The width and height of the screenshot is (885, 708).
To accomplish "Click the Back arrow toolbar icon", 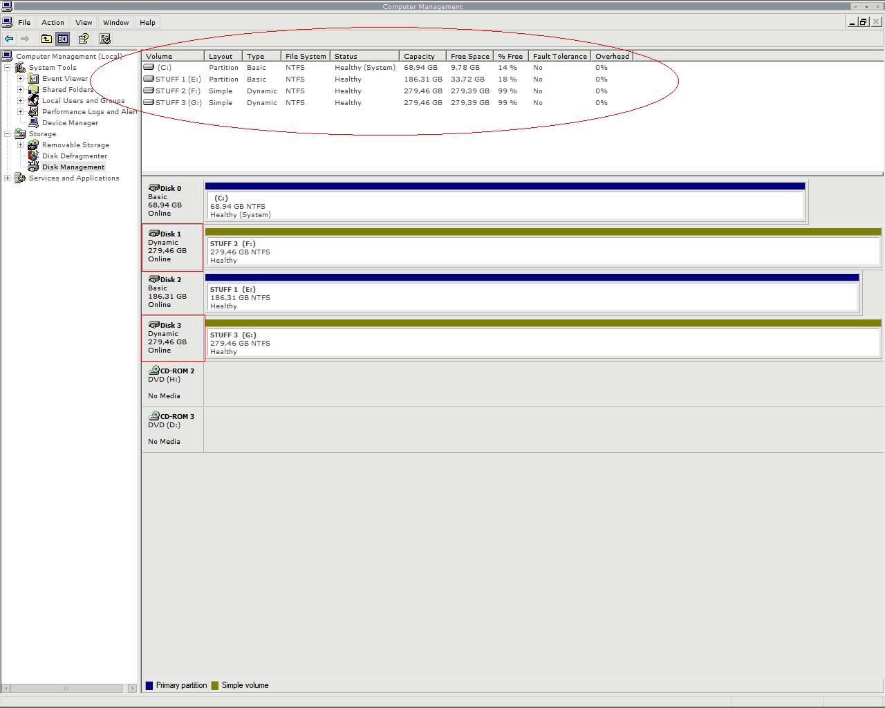I will point(9,39).
